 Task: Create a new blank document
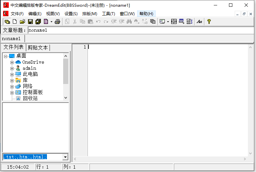tap(15, 22)
